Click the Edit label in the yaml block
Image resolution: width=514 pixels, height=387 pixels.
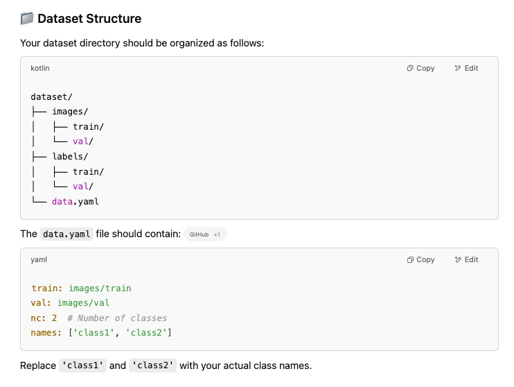pyautogui.click(x=471, y=259)
